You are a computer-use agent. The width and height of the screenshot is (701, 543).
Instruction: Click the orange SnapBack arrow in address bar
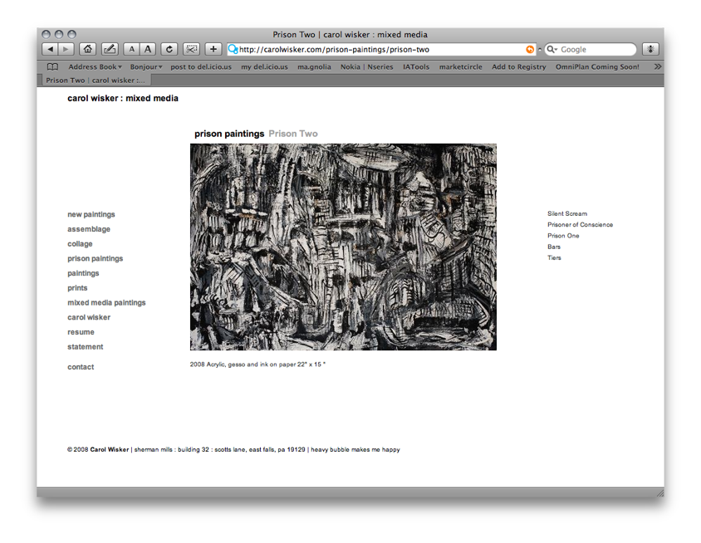point(530,50)
